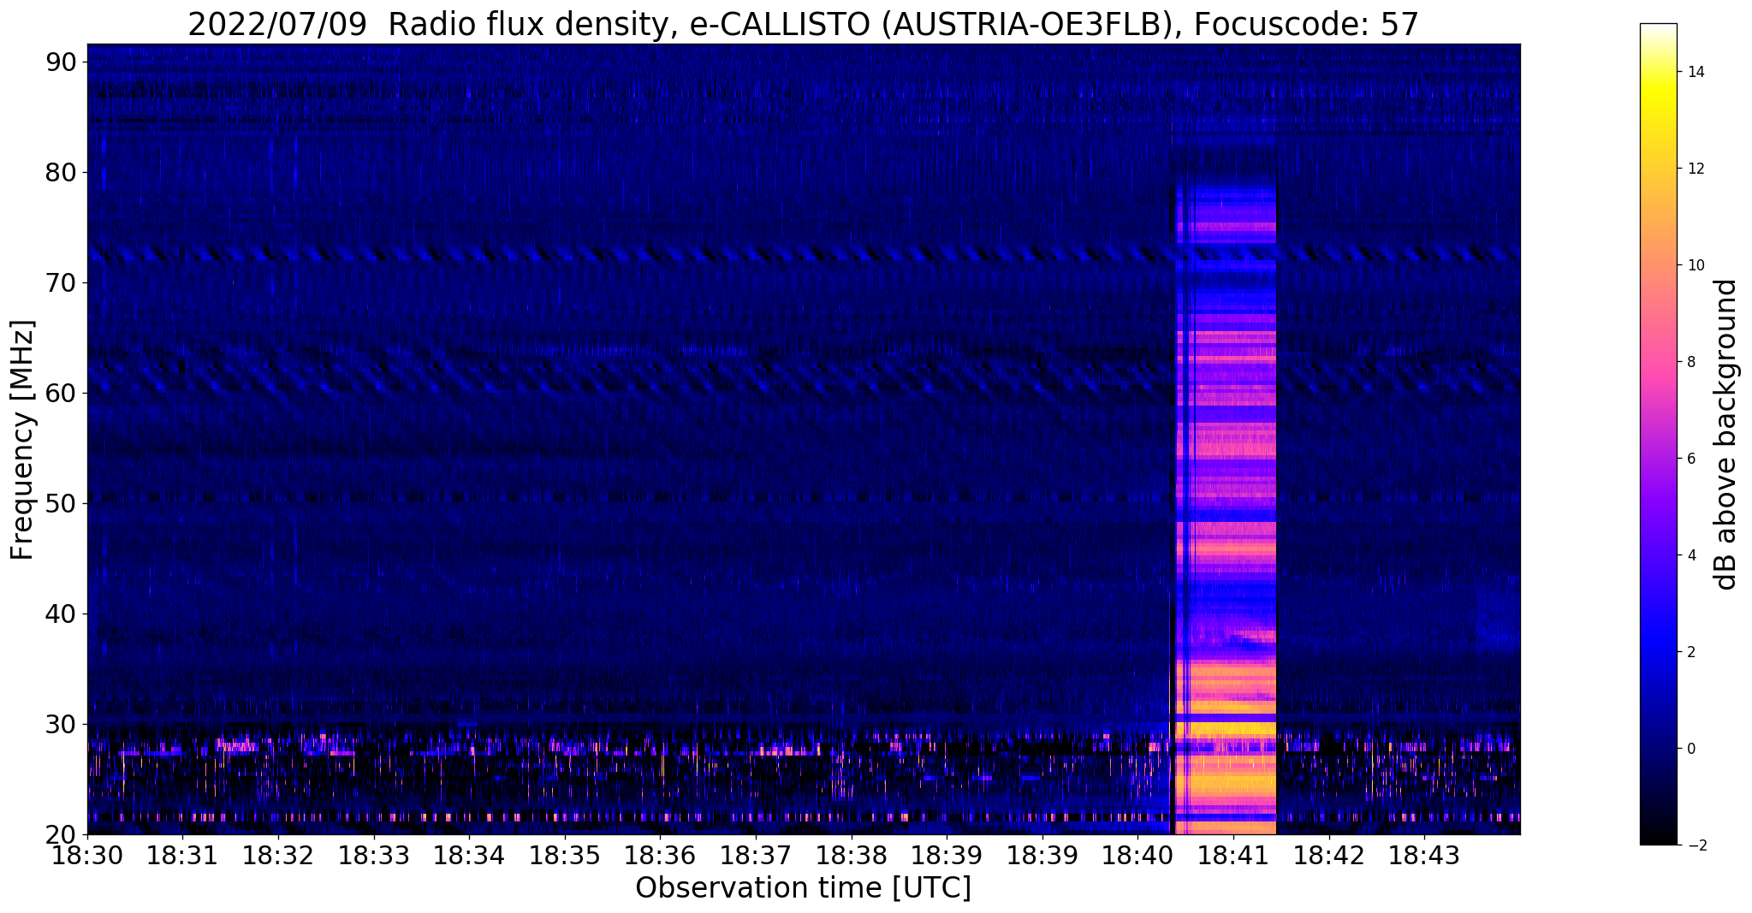The height and width of the screenshot is (913, 1752).
Task: Click the 8 dB colorbar tick label
Action: tap(1690, 362)
